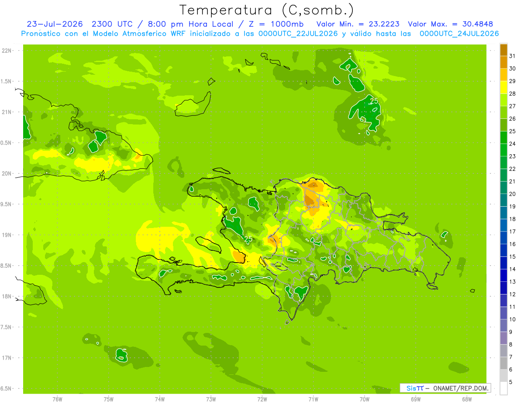The height and width of the screenshot is (405, 524).
Task: Click color bar value '30'
Action: pyautogui.click(x=513, y=69)
